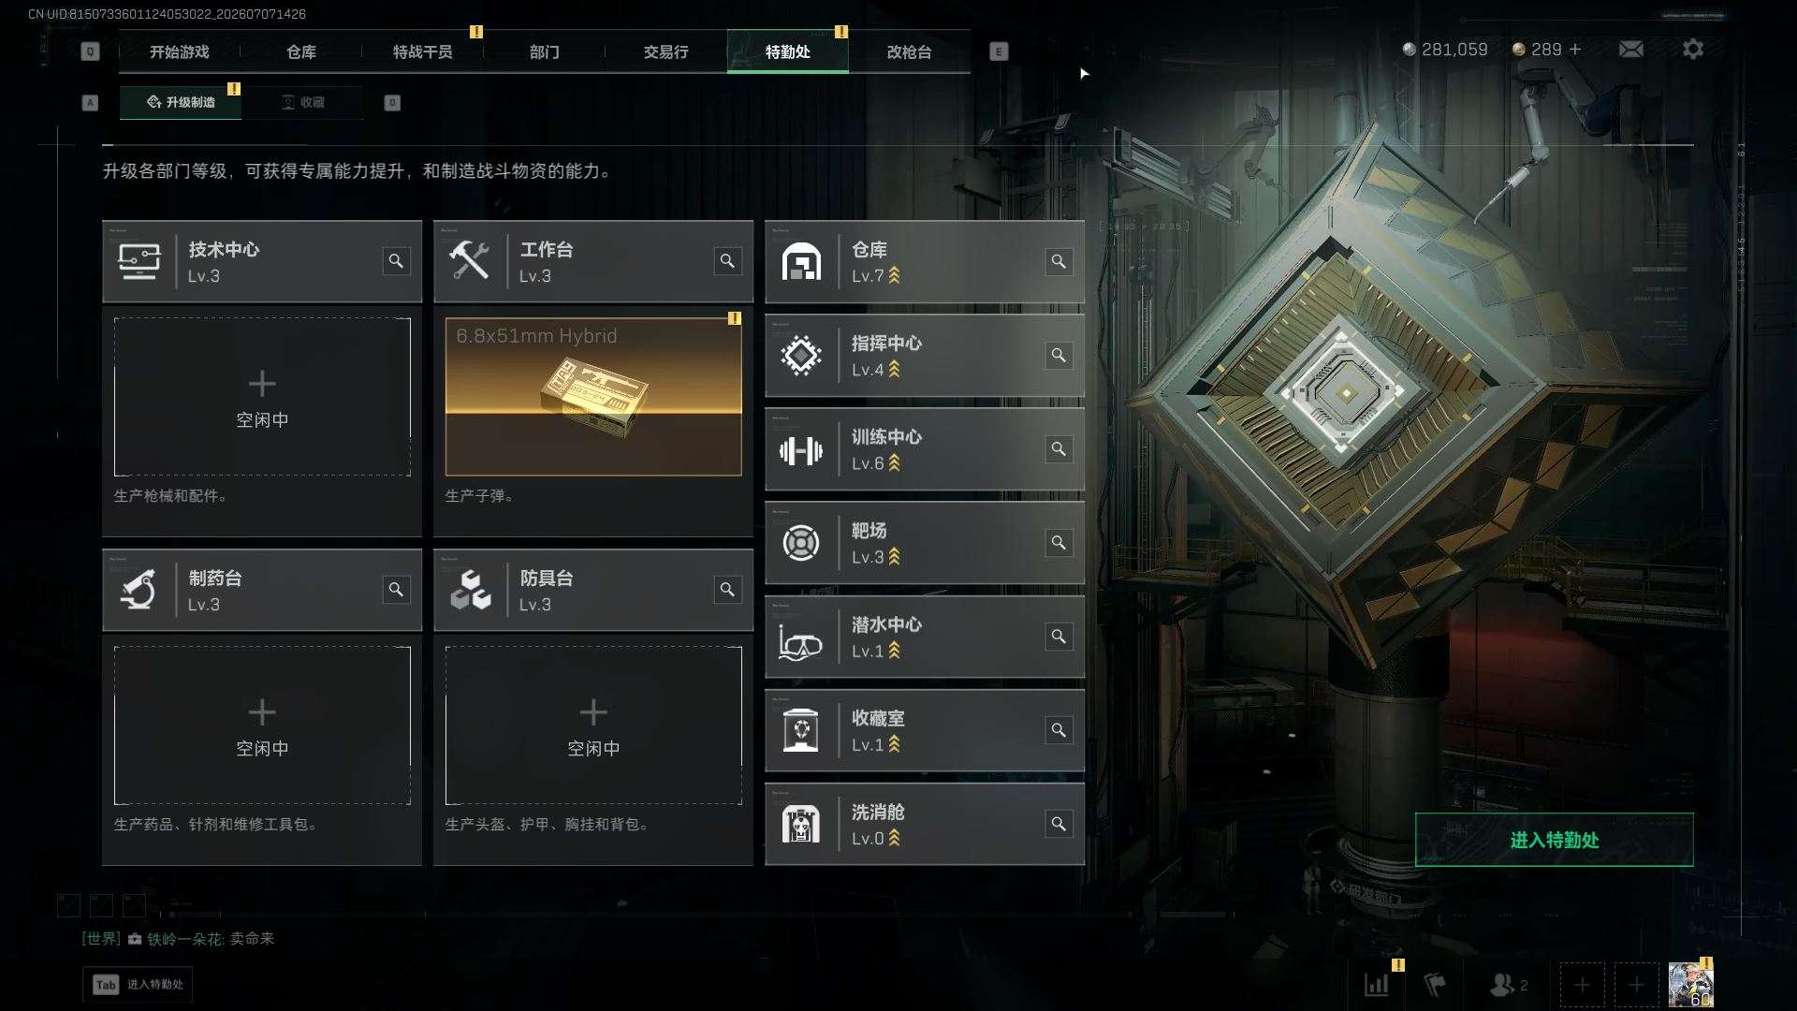The image size is (1797, 1011).
Task: Add item to 防具台 idle slot
Action: pyautogui.click(x=593, y=725)
